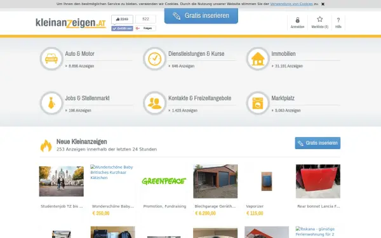Click the Google+ Folgen button

click(145, 29)
